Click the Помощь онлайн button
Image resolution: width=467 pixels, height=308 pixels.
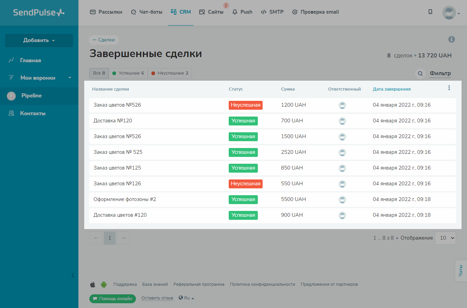coord(113,299)
